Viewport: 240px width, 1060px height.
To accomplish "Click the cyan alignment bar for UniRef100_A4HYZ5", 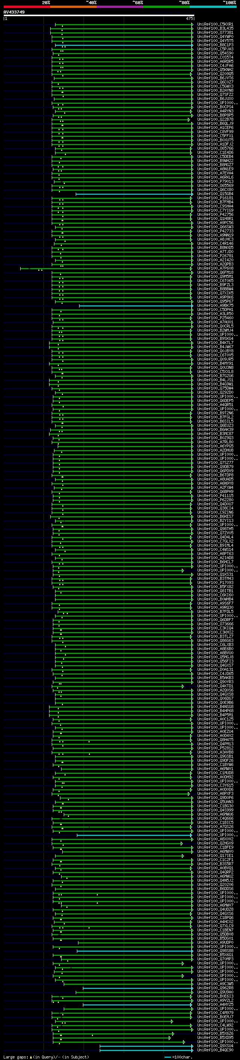I will pyautogui.click(x=137, y=1005).
